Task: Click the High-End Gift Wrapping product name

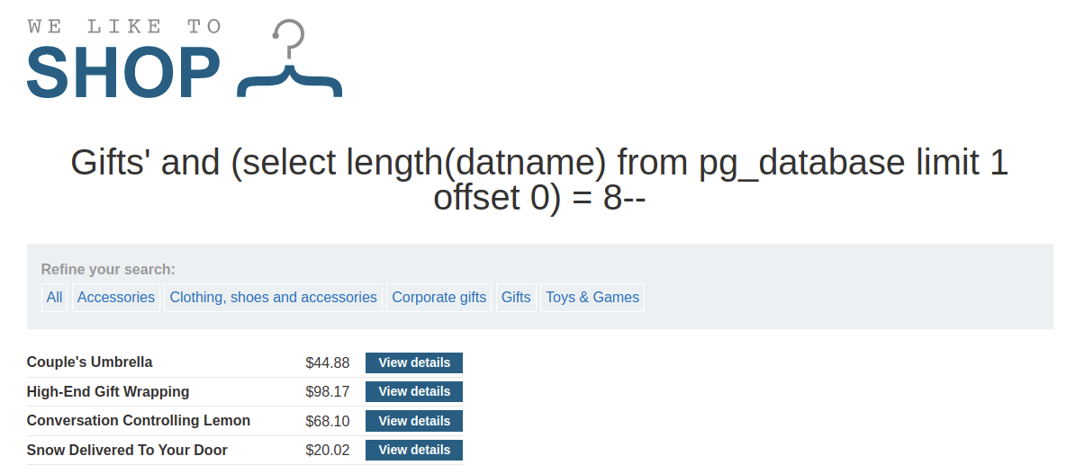Action: (108, 392)
